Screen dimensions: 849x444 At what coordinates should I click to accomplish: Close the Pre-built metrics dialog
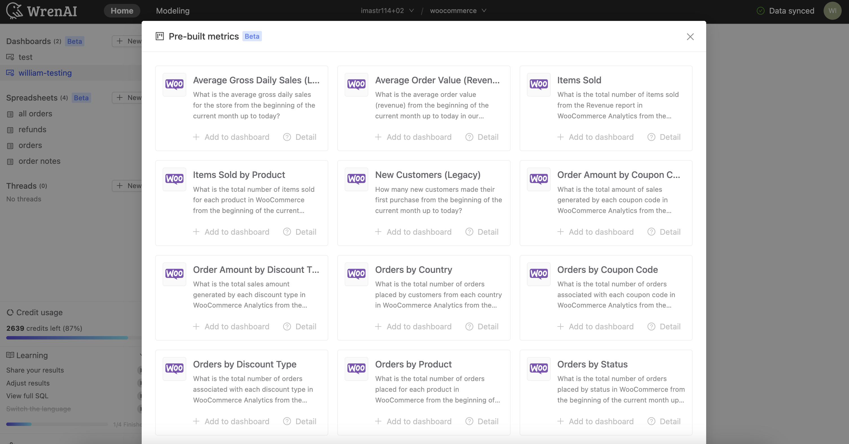690,37
